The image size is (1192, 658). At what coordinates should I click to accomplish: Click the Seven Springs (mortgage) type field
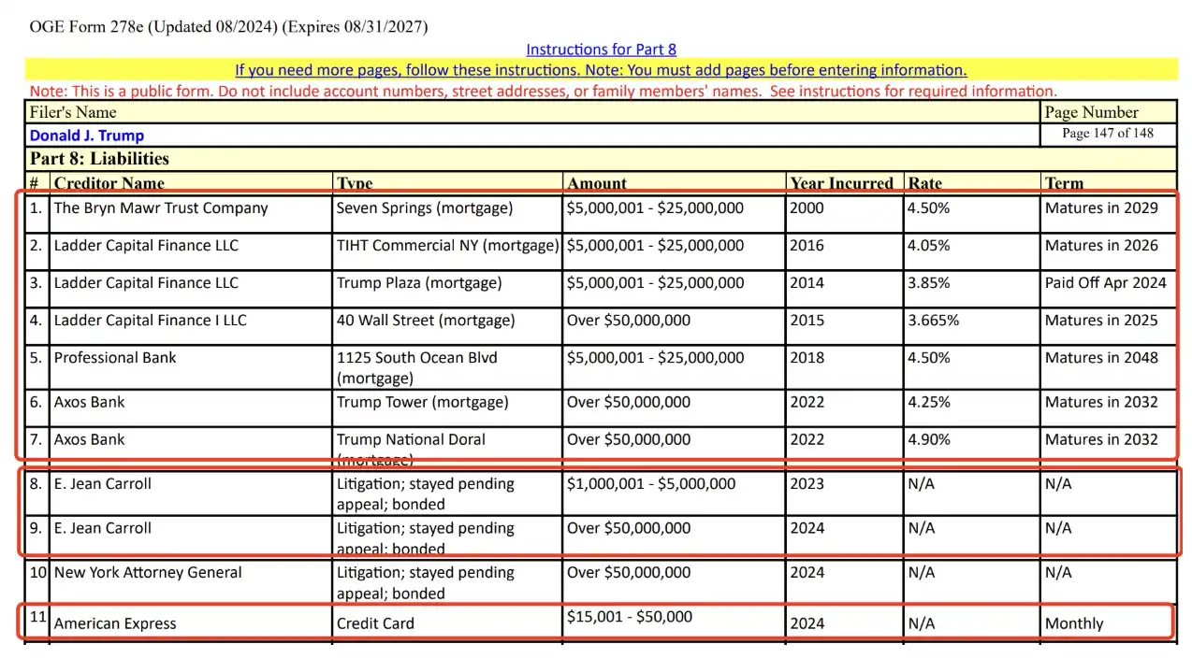click(x=425, y=208)
